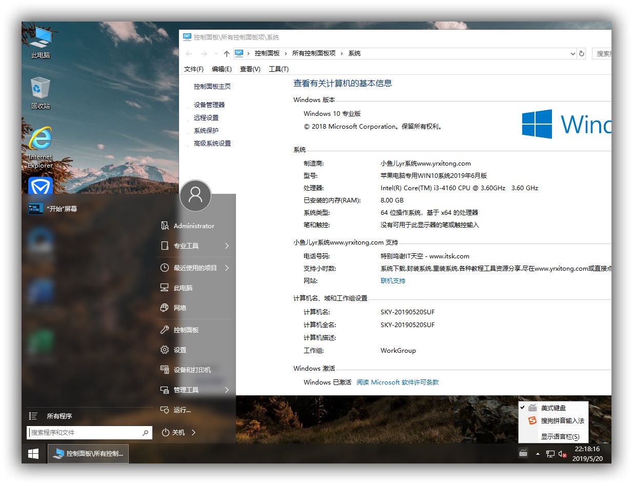Open the 文件(F) menu
633x485 pixels.
[x=194, y=69]
